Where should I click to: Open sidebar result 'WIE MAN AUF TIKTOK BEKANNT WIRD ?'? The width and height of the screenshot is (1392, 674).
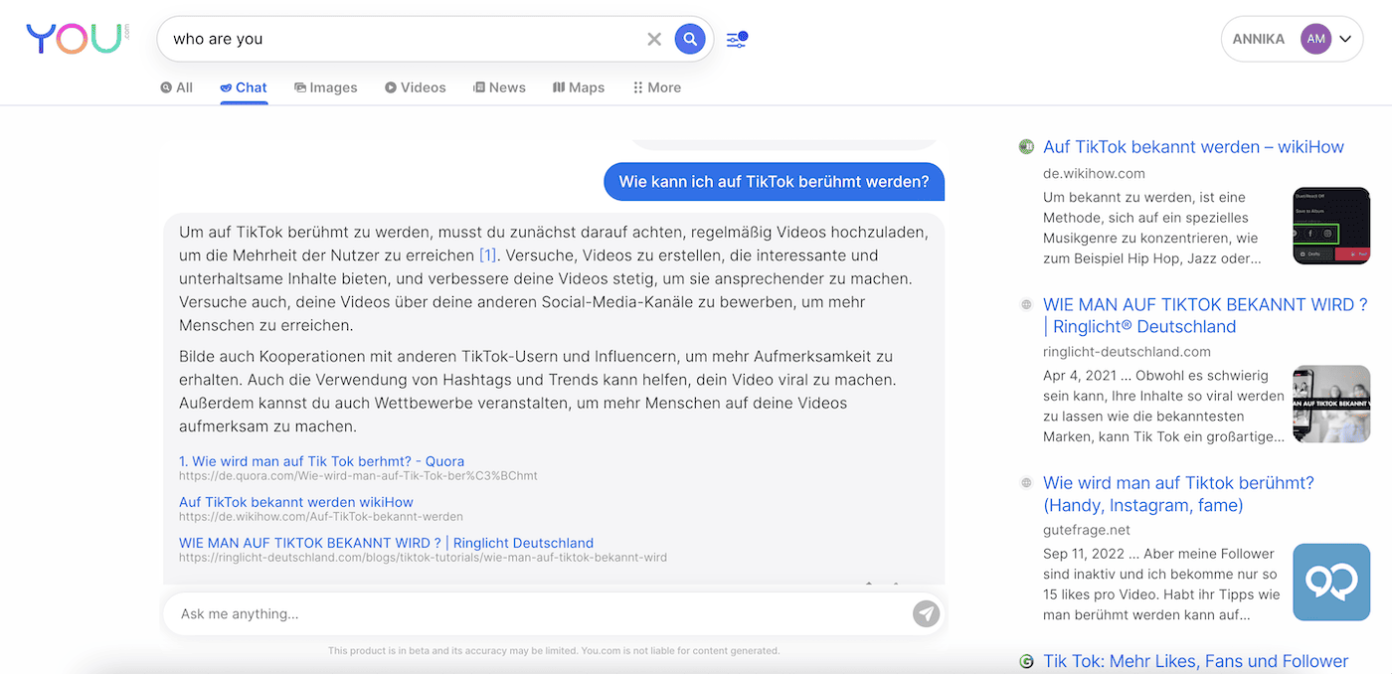[1205, 315]
